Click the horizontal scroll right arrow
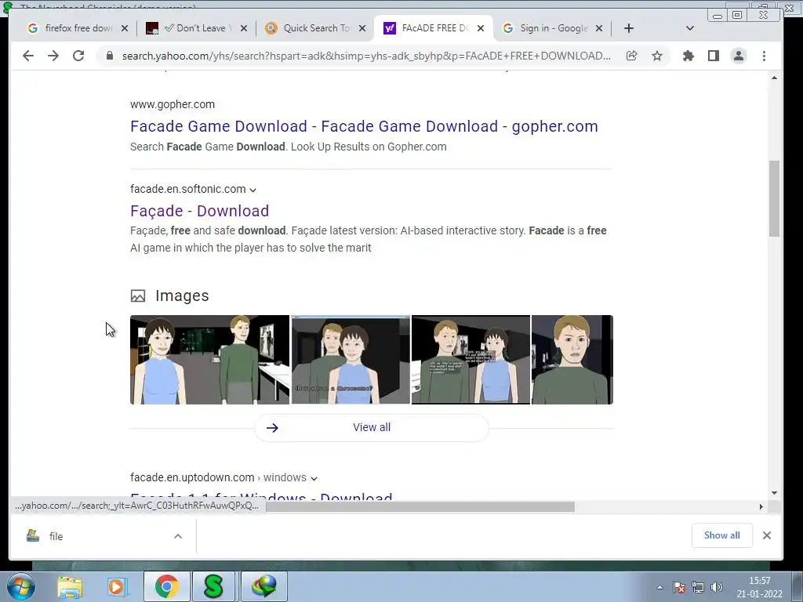The image size is (803, 602). pyautogui.click(x=761, y=507)
